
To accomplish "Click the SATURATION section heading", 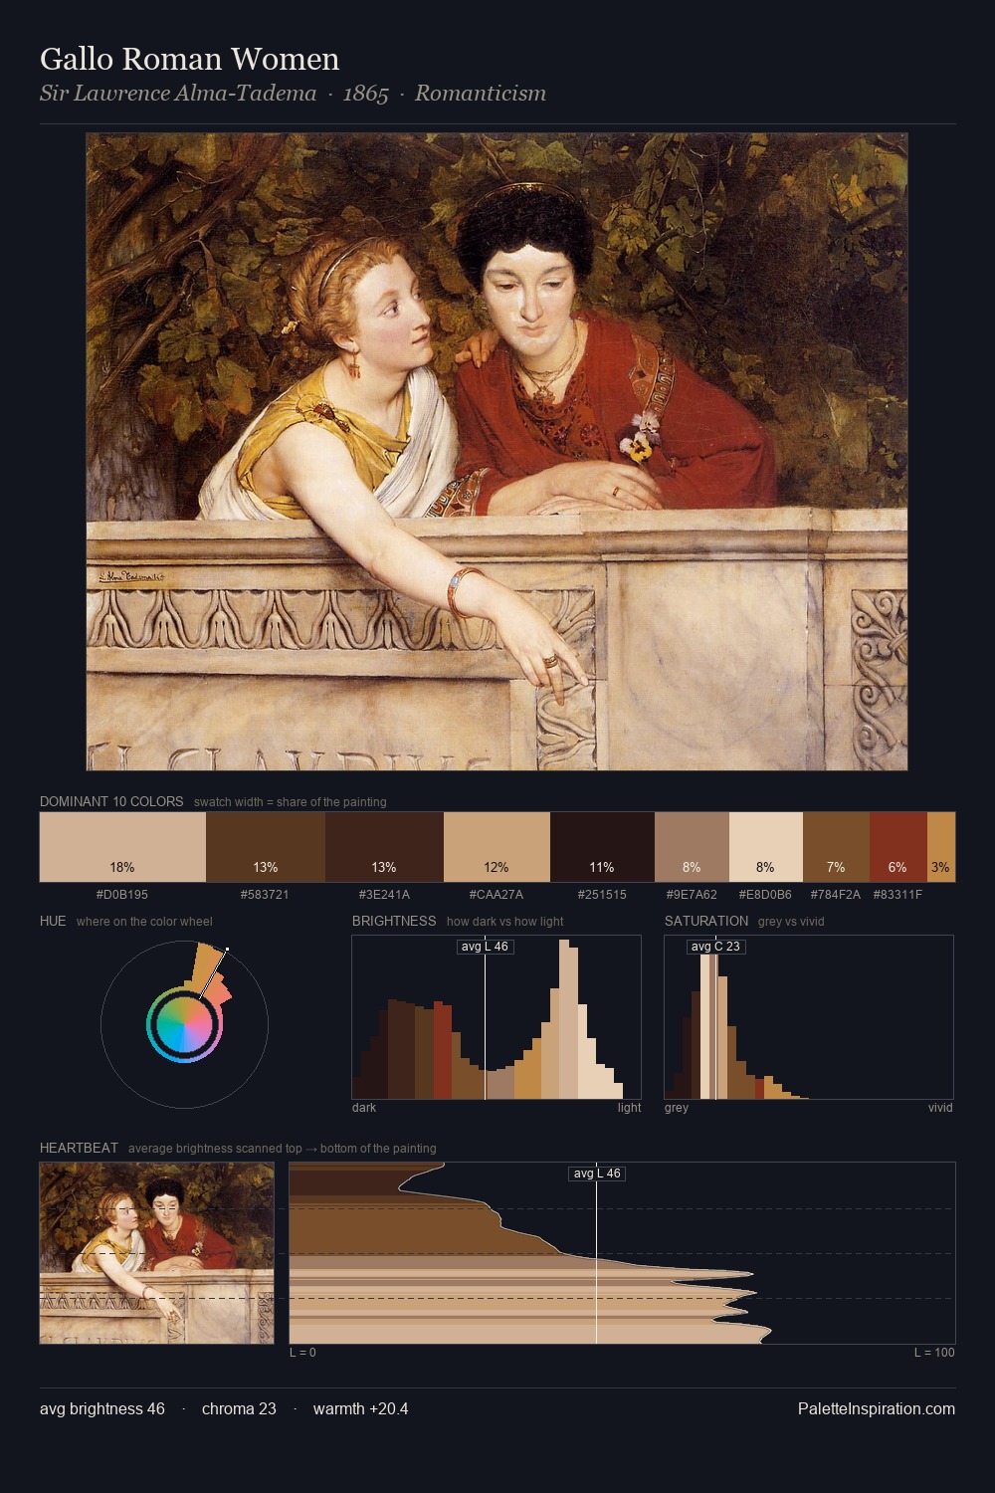I will pyautogui.click(x=706, y=922).
